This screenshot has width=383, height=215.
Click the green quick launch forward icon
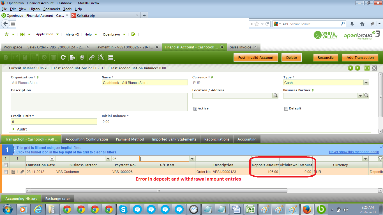click(22, 34)
